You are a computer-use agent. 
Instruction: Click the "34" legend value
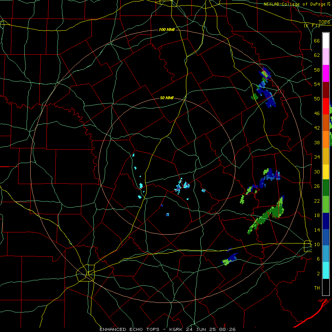click(x=317, y=157)
